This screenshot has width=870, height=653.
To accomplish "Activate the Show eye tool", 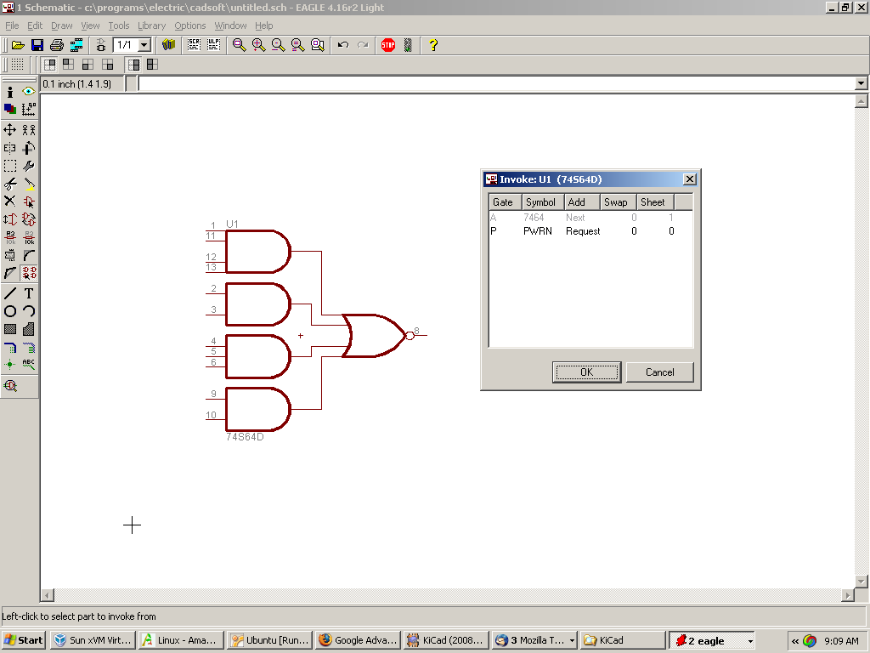I will coord(29,92).
